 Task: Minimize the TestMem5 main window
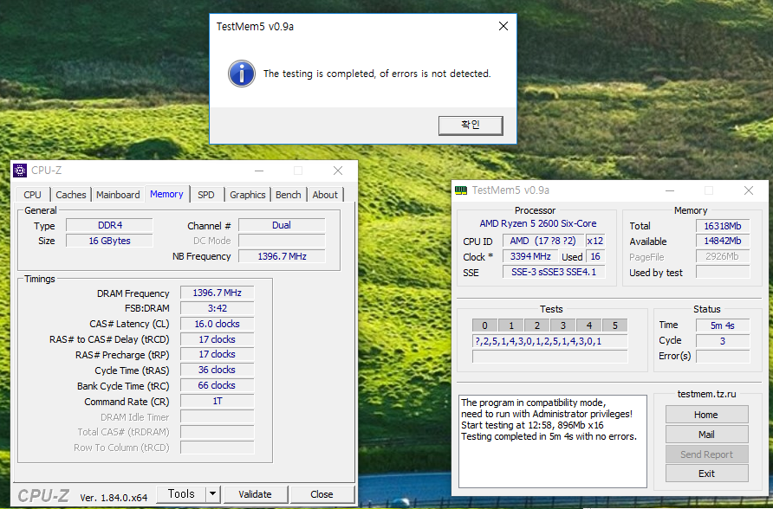tap(670, 190)
